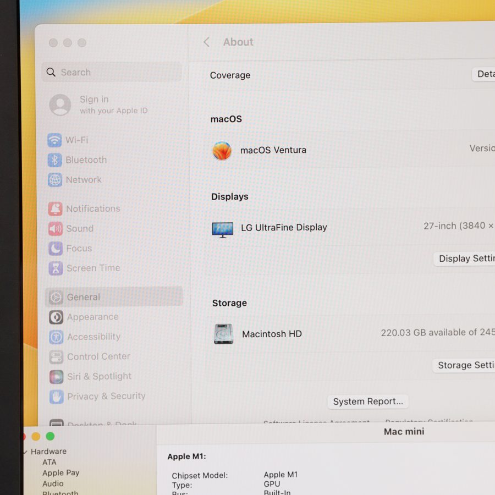Focus the Search field in System Settings

click(x=112, y=72)
